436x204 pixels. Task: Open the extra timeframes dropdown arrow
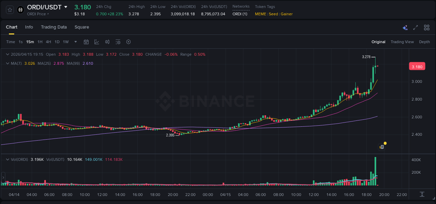(x=75, y=42)
